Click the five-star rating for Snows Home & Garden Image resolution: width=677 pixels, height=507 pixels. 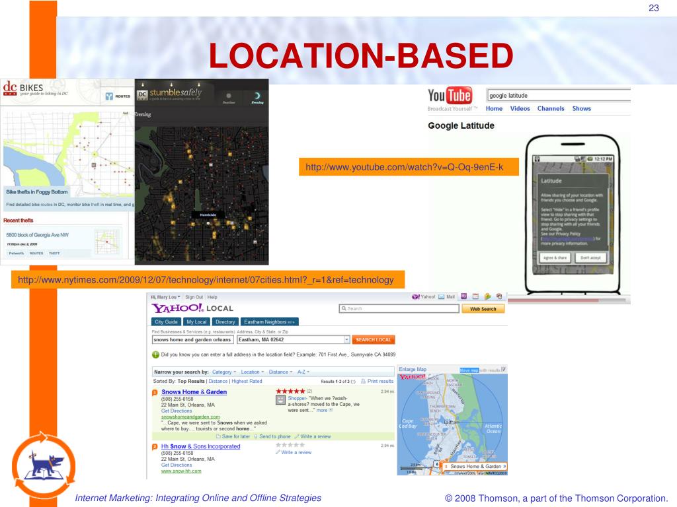coord(290,391)
